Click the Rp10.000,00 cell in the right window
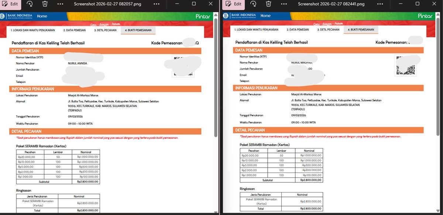 (x=254, y=161)
